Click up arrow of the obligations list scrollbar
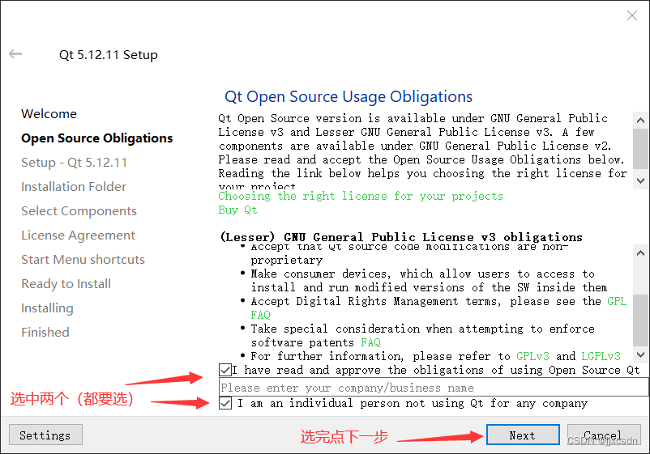This screenshot has width=650, height=454. point(640,252)
